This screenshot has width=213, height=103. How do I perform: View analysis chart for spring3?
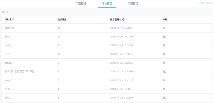tap(164, 80)
